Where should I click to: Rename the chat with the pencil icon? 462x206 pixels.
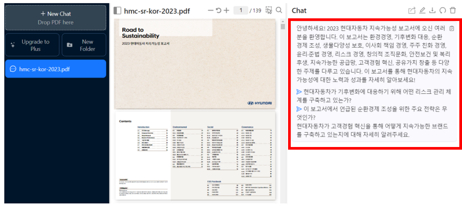pos(422,11)
